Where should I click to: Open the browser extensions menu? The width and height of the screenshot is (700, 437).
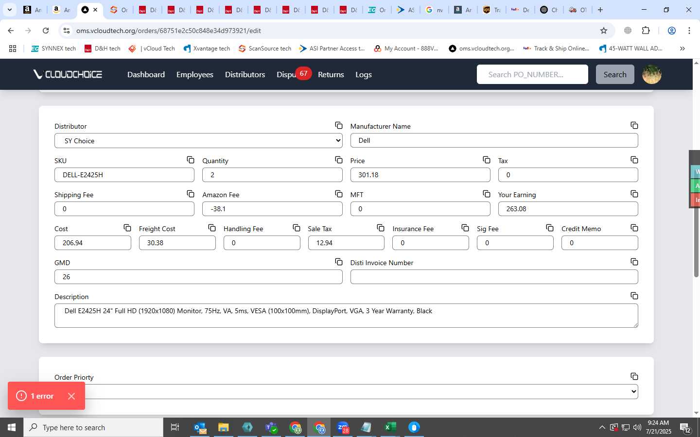click(x=646, y=31)
